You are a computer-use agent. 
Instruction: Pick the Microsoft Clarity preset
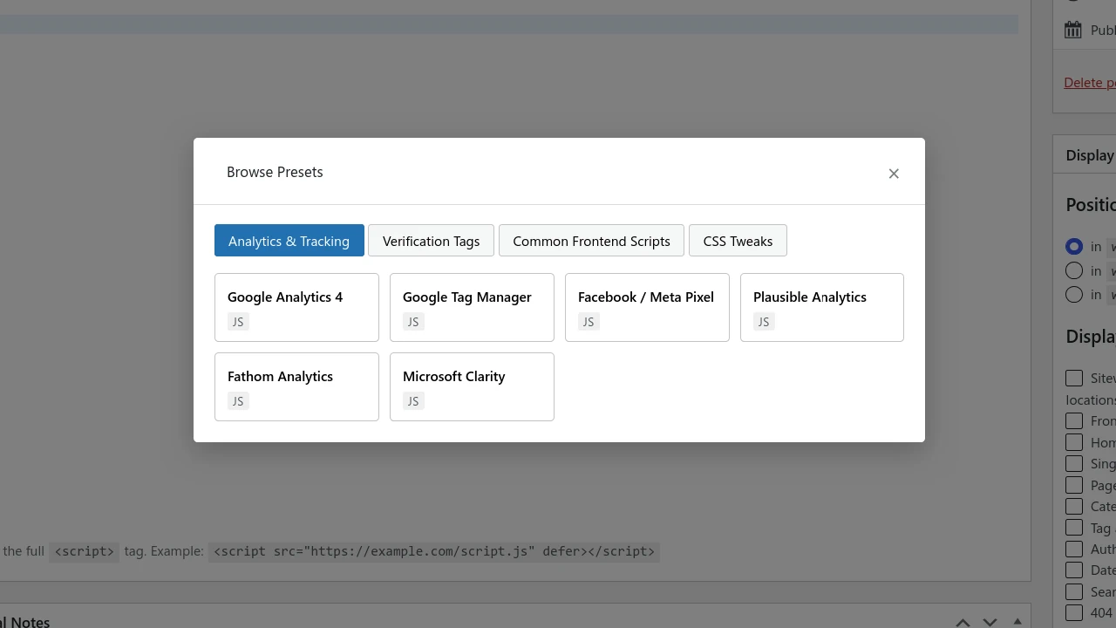tap(472, 386)
